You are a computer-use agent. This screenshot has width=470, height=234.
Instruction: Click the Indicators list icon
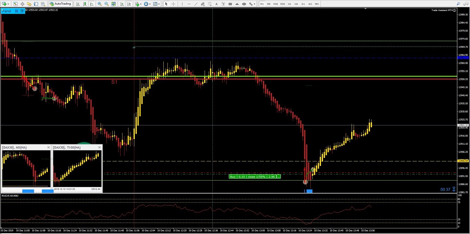point(137,4)
